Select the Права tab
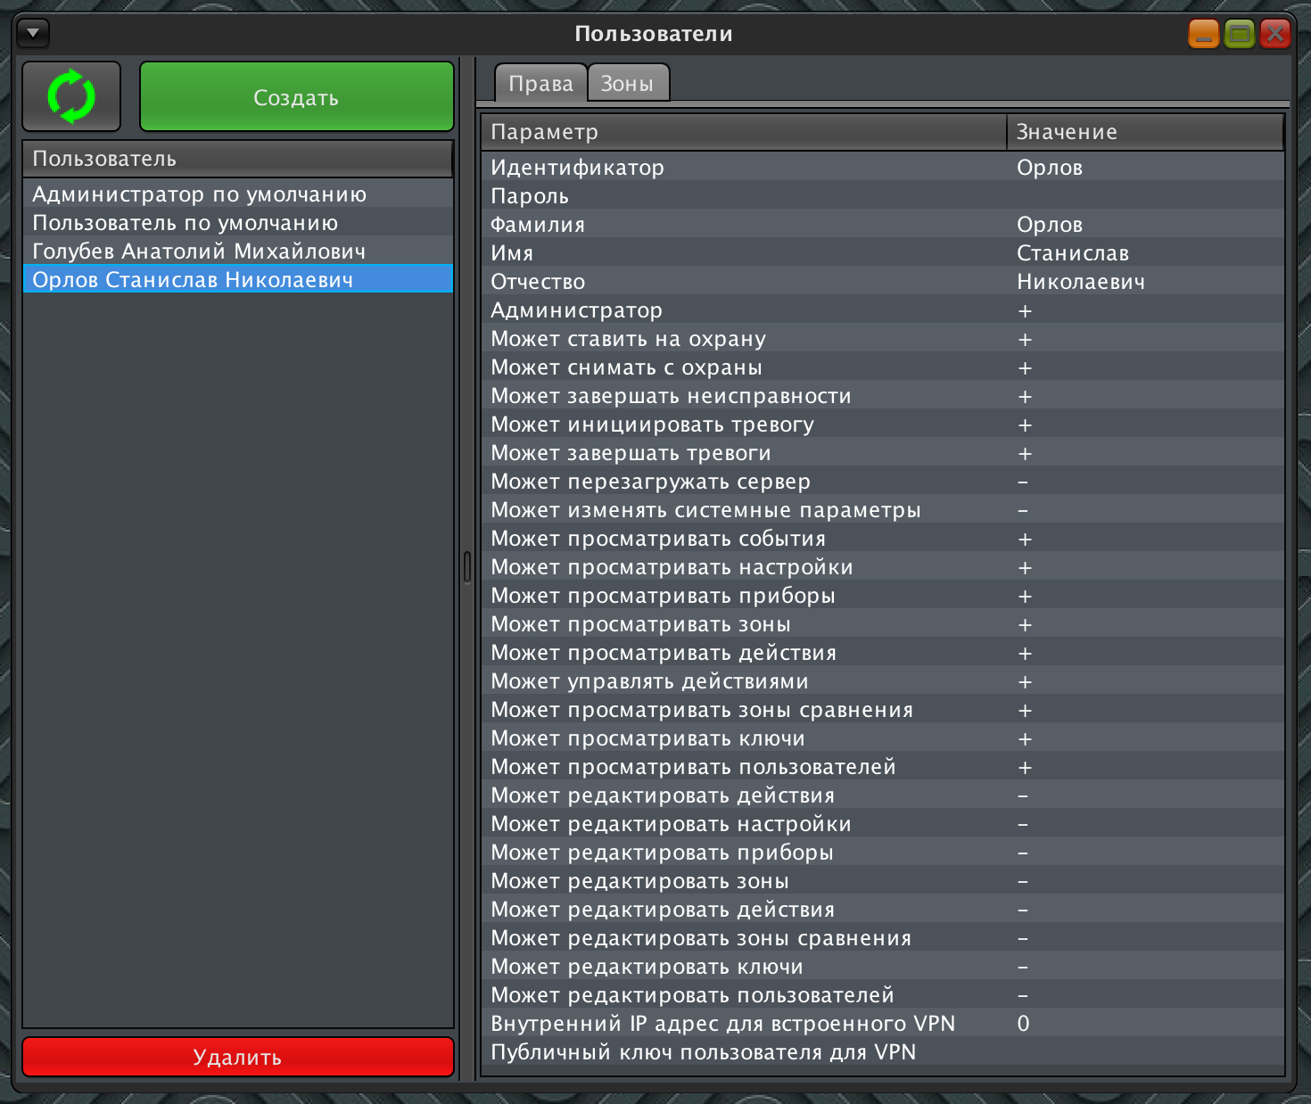Image resolution: width=1311 pixels, height=1104 pixels. pyautogui.click(x=540, y=84)
